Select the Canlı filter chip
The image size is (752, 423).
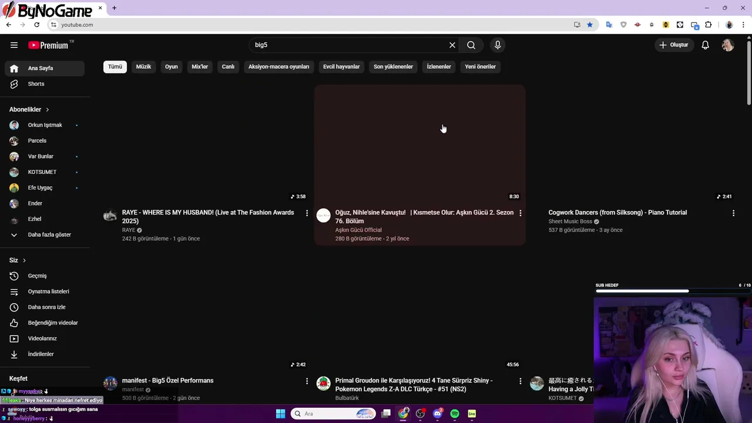(228, 67)
